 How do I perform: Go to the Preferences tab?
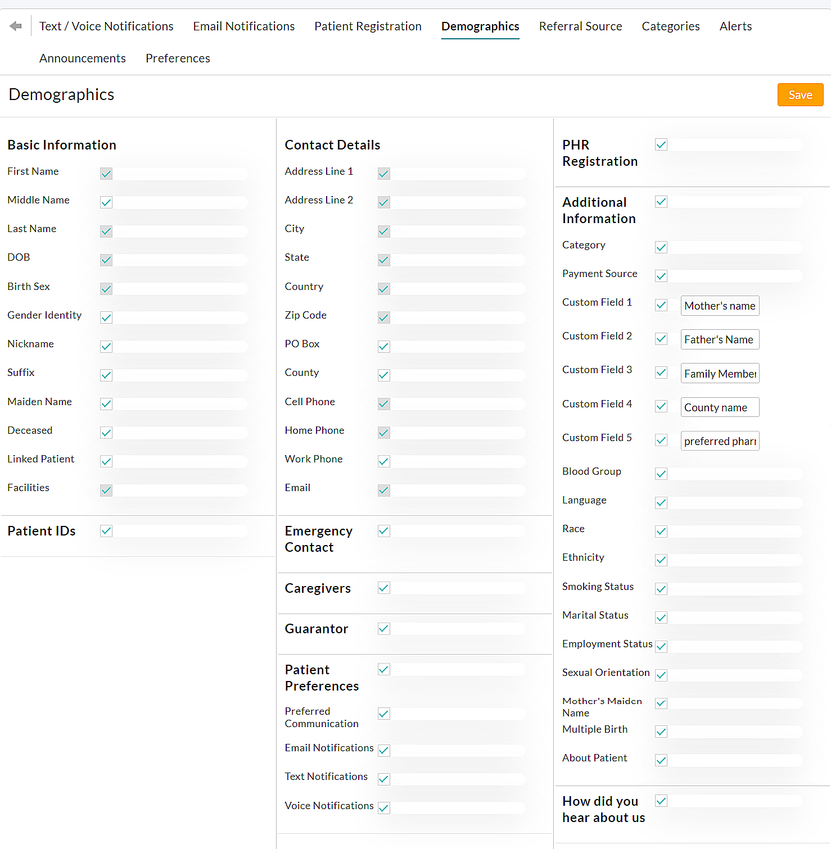[x=178, y=58]
